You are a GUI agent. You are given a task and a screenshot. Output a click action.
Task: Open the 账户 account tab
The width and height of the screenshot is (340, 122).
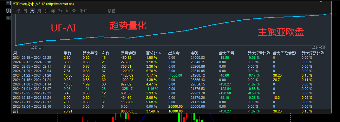(x=83, y=11)
